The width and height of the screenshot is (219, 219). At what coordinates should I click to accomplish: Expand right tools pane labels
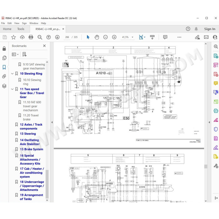coord(216,198)
